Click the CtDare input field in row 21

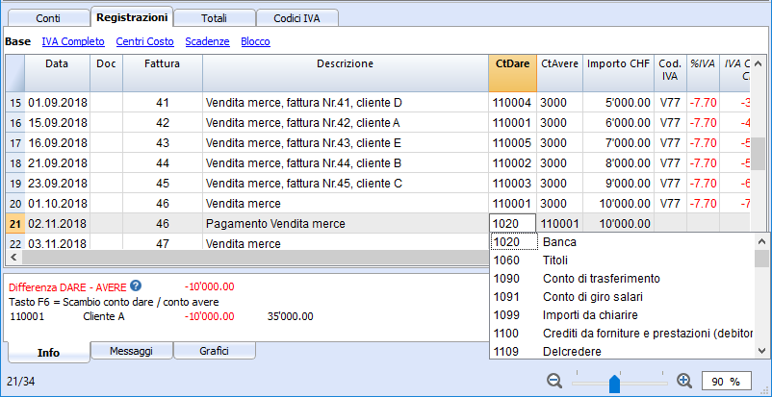pos(512,224)
